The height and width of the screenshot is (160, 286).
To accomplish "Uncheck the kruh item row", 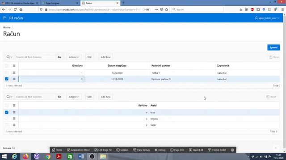I will click(x=7, y=112).
